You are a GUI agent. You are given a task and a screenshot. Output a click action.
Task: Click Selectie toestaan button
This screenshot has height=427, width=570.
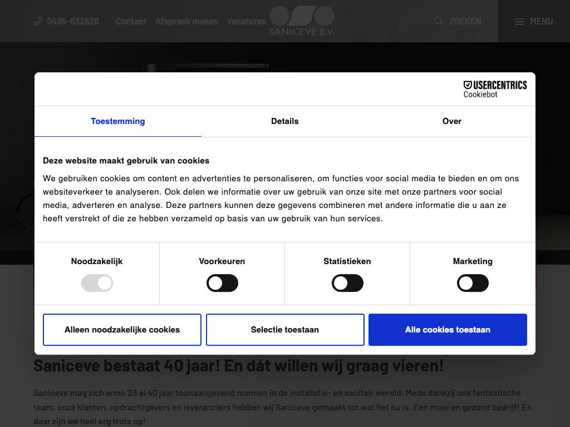point(285,330)
